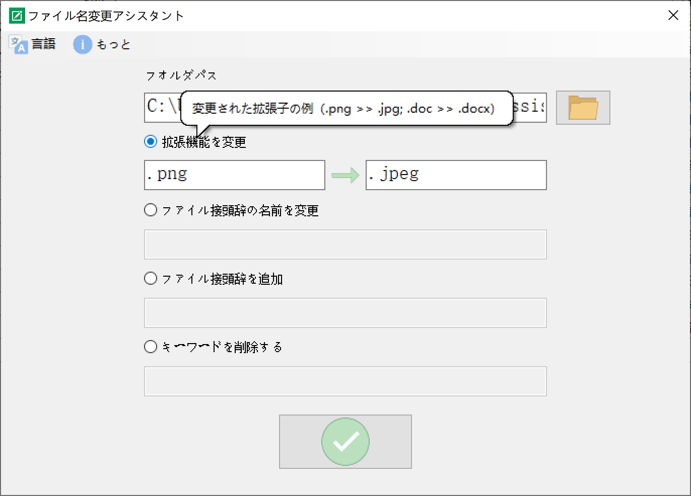This screenshot has height=496, width=691.
Task: Close the ファイル名変更アシスタント window
Action: 673,16
